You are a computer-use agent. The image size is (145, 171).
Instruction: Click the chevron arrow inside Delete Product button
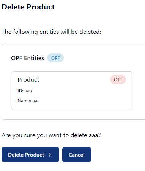coord(50,155)
